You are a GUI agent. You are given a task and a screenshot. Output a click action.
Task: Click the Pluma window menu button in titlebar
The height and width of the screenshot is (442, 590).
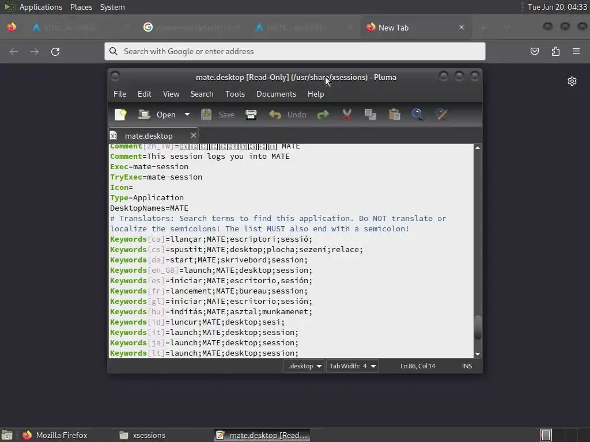(115, 77)
